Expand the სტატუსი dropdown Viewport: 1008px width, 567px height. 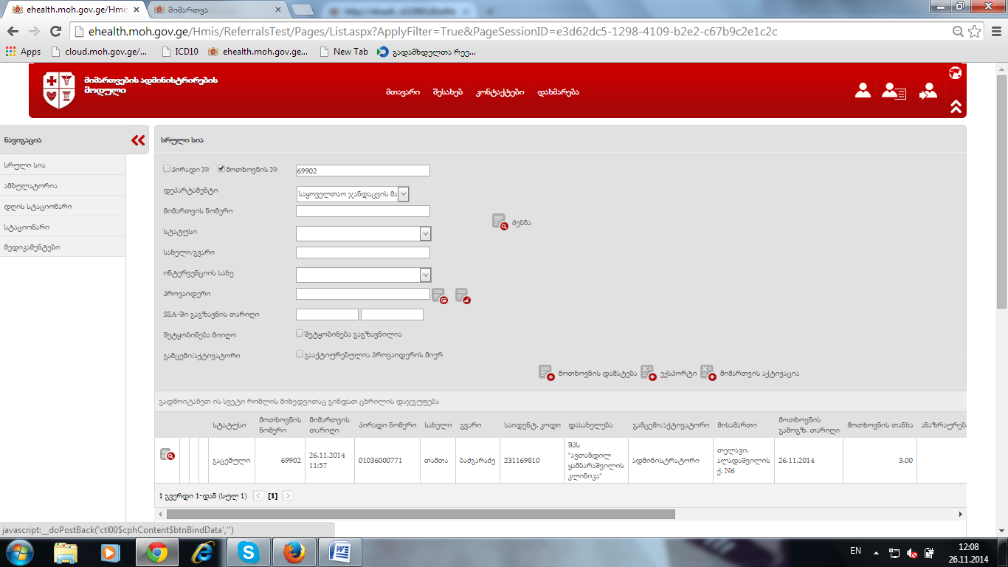tap(425, 233)
